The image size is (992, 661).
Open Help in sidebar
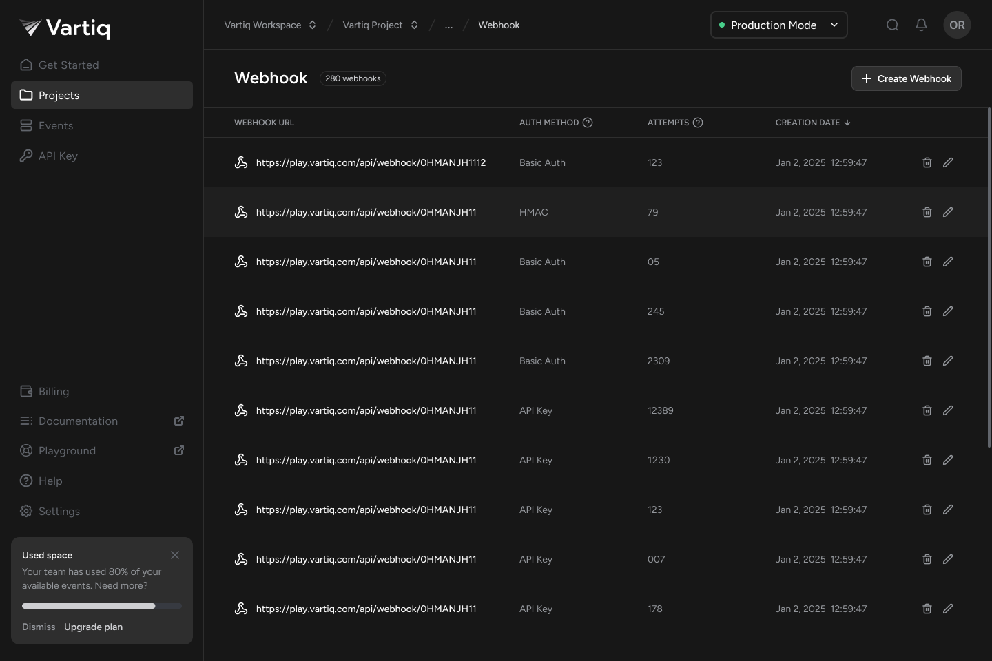[x=102, y=481]
